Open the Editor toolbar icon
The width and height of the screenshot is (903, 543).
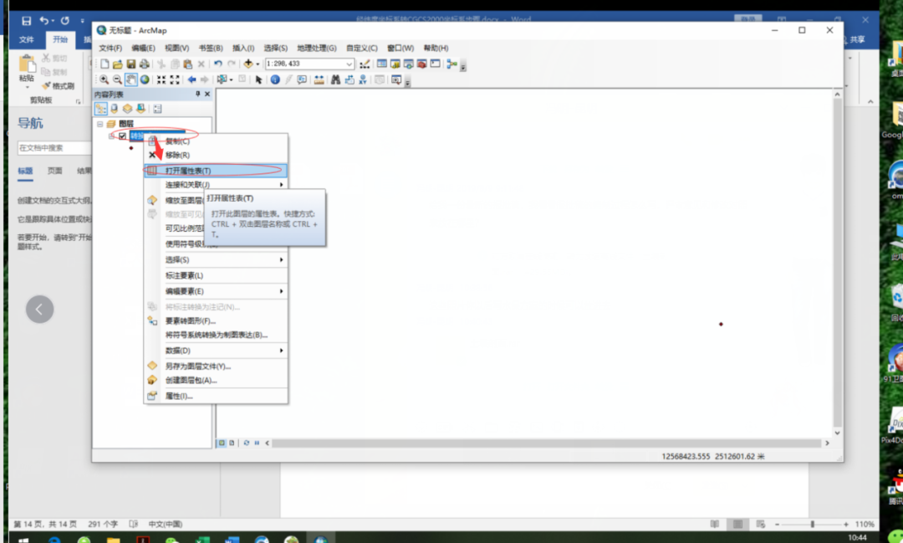[365, 64]
